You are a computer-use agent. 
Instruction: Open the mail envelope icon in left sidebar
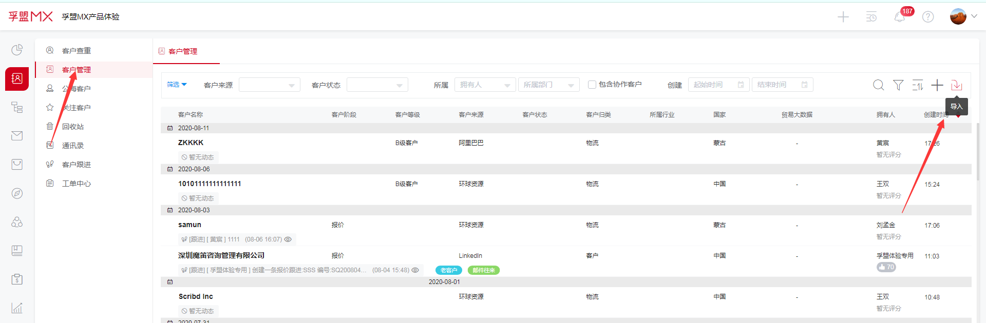(17, 136)
